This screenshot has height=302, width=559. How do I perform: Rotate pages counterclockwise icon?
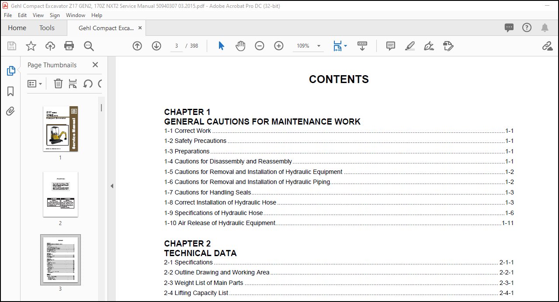tap(88, 83)
